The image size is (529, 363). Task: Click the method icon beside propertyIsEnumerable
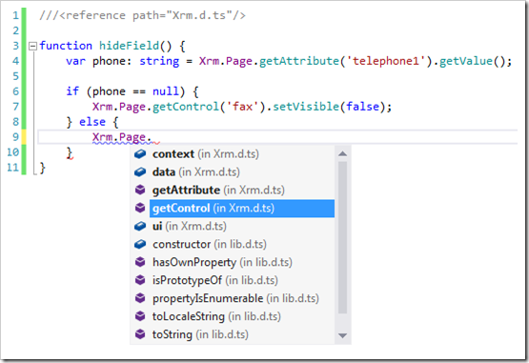pyautogui.click(x=140, y=298)
